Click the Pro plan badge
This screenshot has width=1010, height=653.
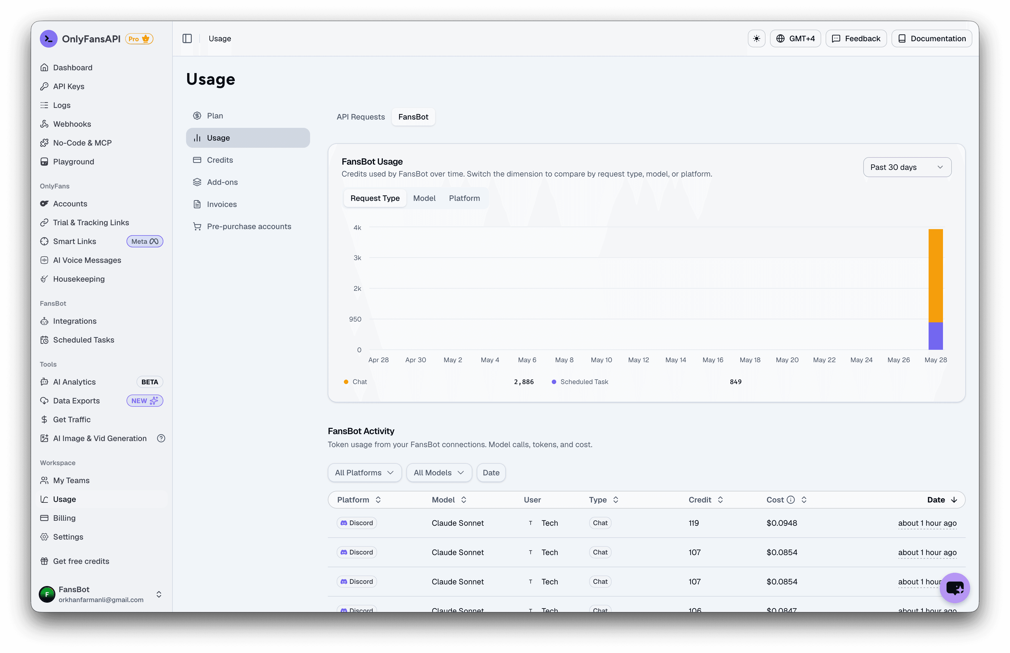139,38
